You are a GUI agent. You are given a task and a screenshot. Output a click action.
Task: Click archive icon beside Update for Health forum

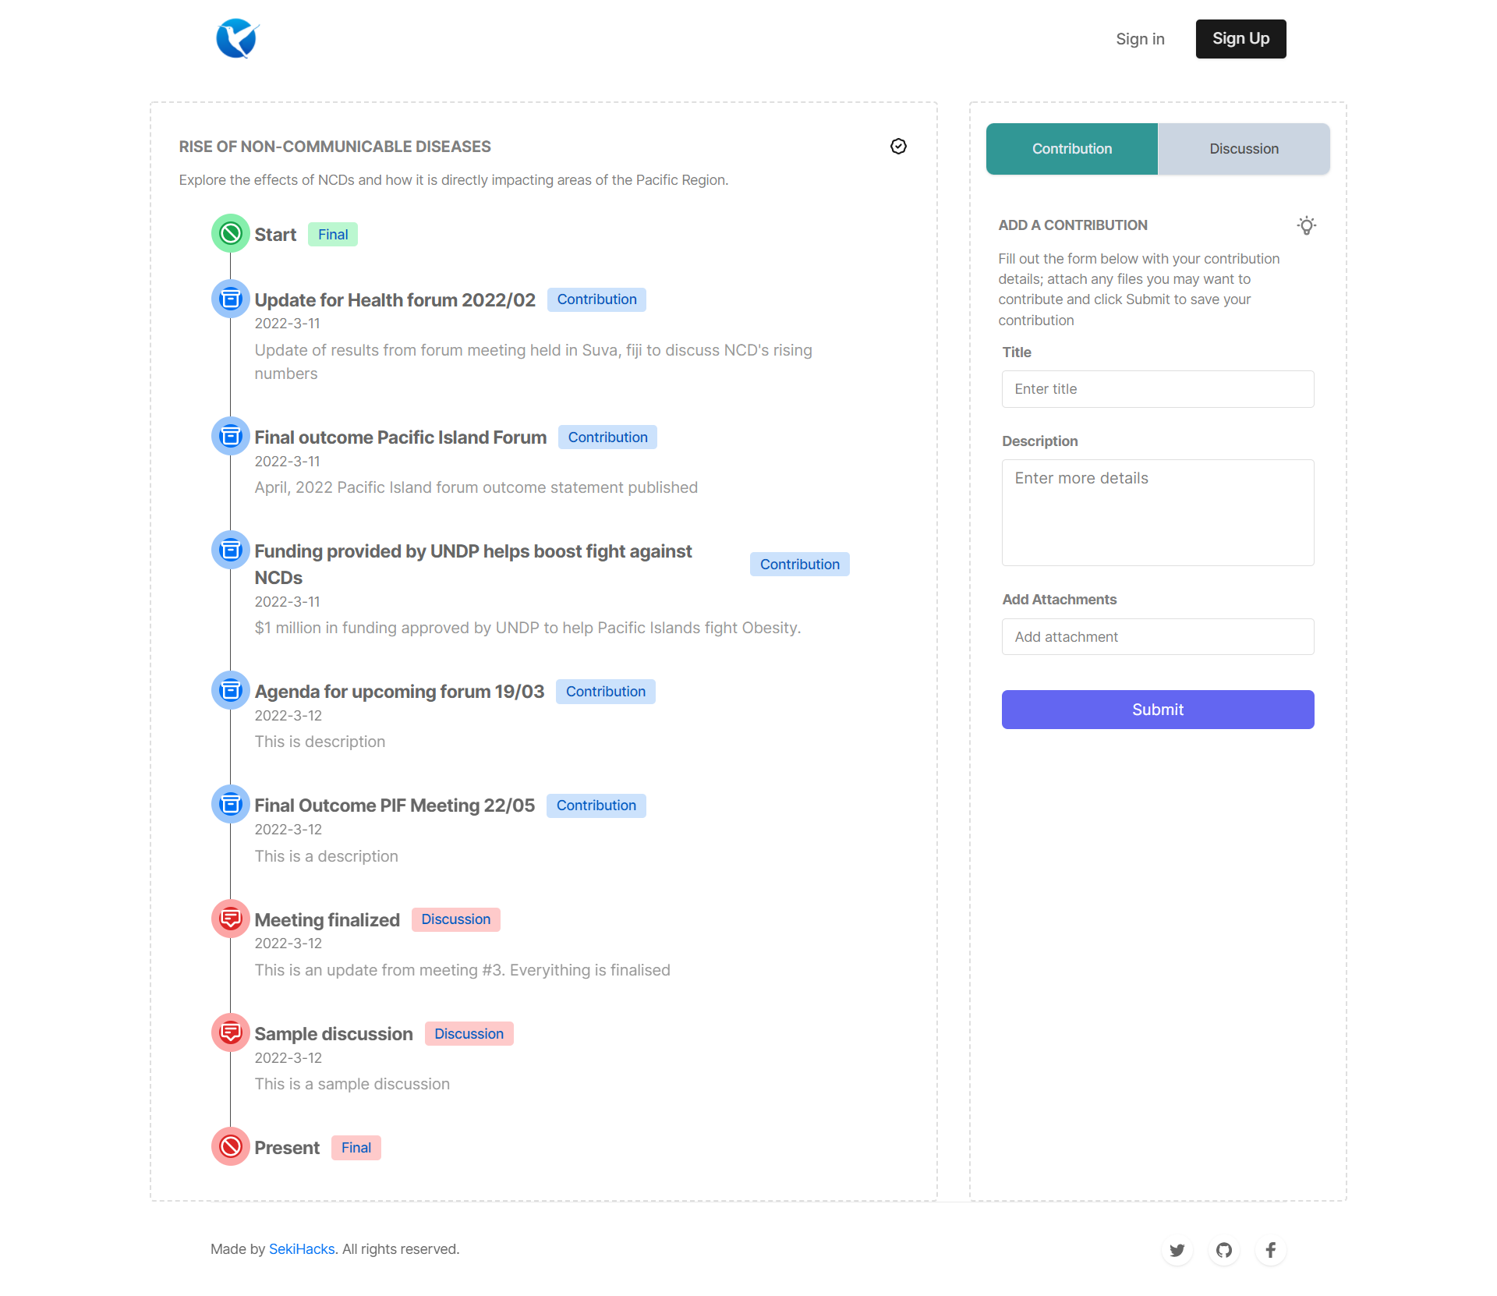[x=231, y=299]
